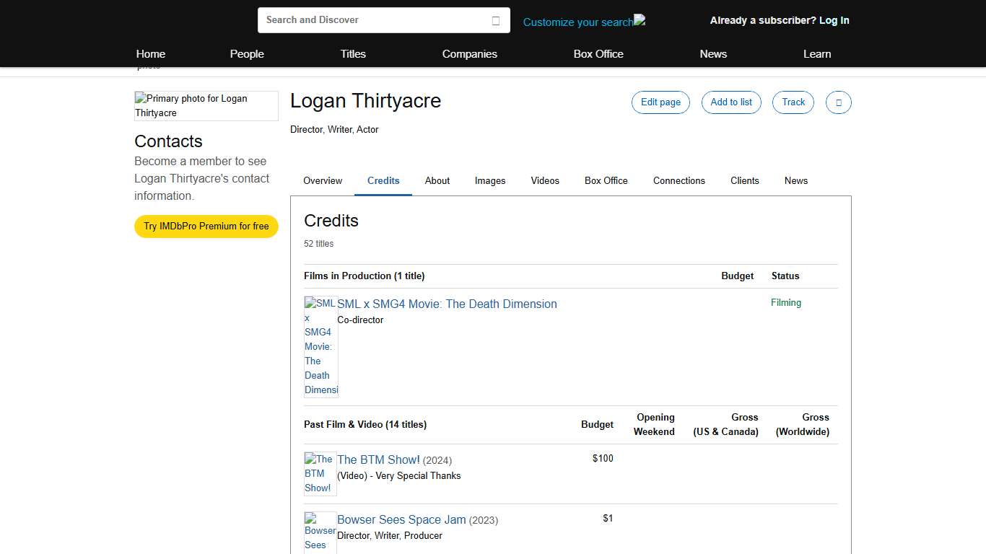
Task: Open The BTM Show! thumbnail
Action: [320, 473]
